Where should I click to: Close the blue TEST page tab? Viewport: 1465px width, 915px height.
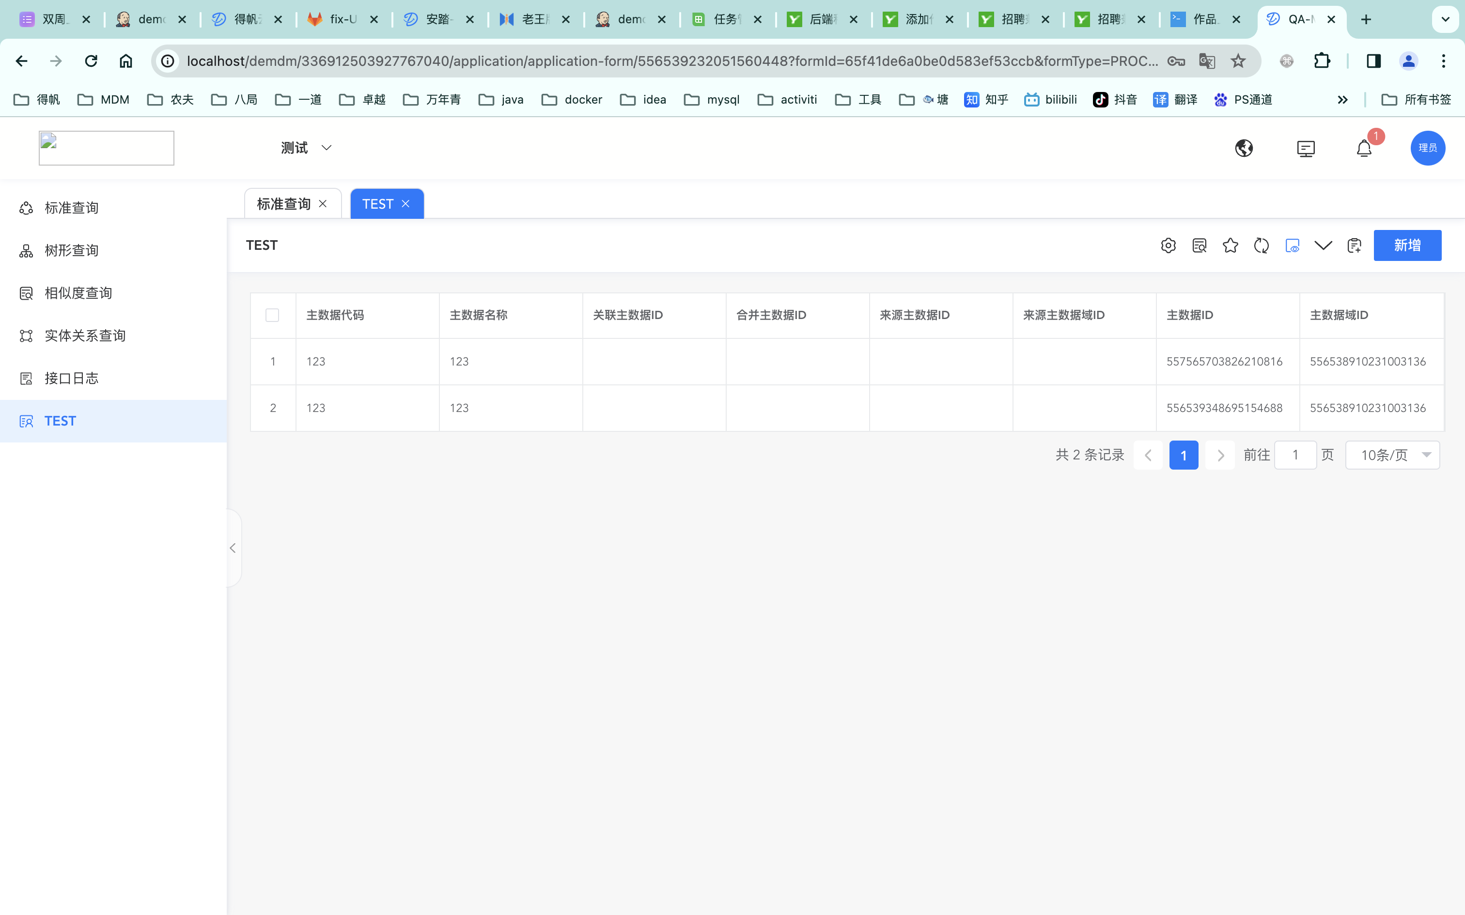[405, 204]
